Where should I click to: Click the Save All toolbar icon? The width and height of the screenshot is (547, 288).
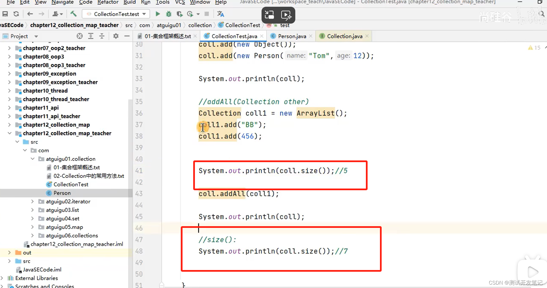pos(5,14)
